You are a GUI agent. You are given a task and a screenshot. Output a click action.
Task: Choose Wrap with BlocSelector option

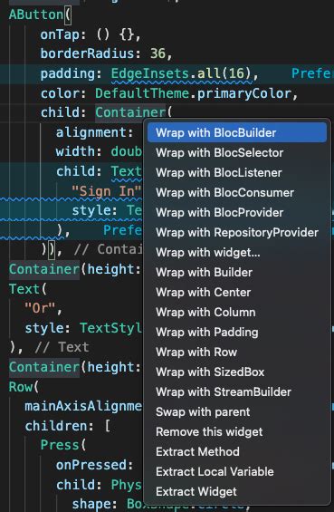click(x=237, y=152)
